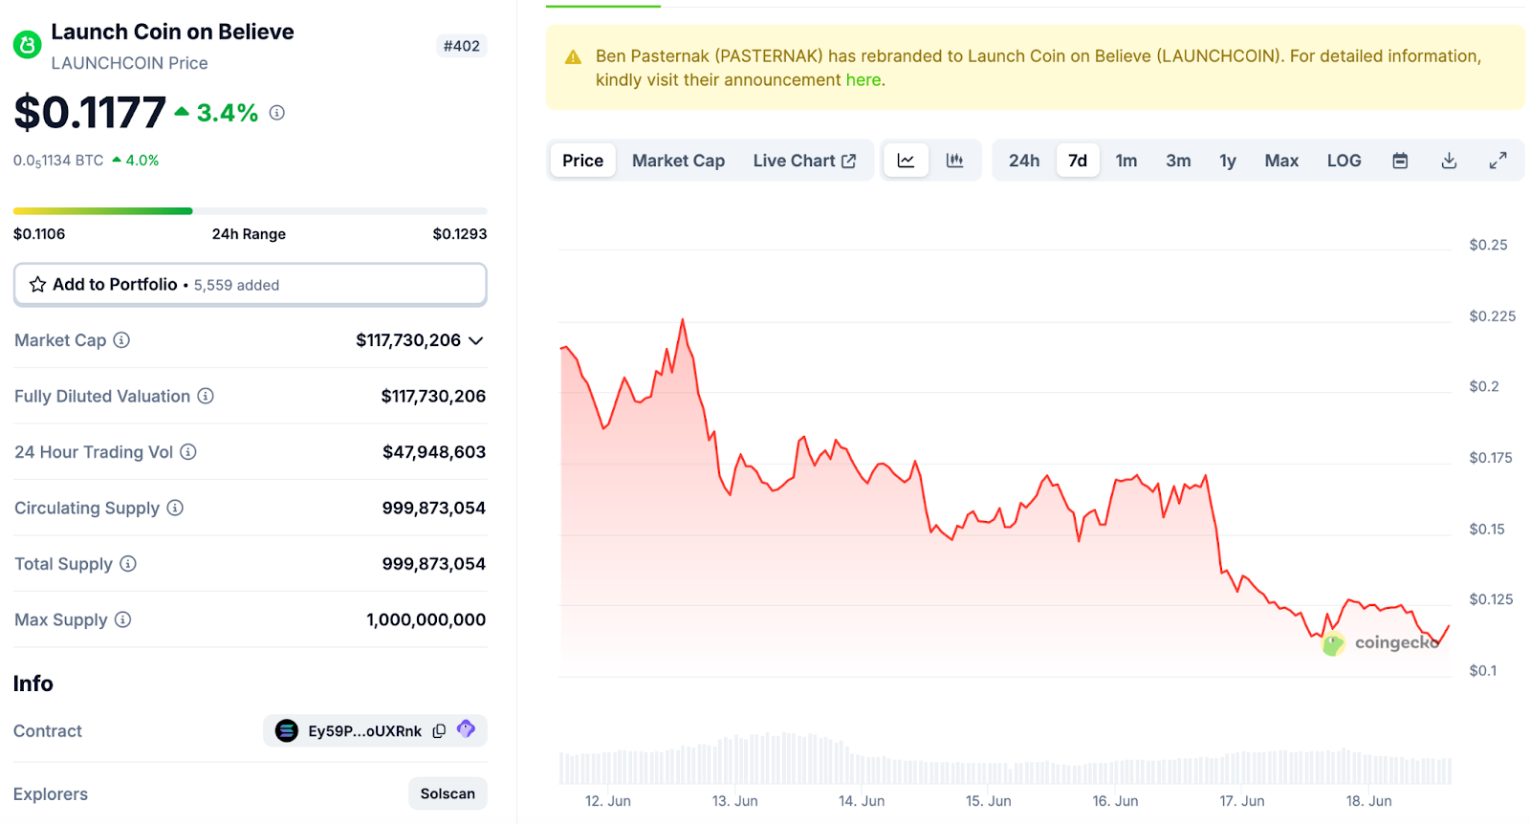
Task: Click the Total Supply 999,873,054 value
Action: [434, 564]
